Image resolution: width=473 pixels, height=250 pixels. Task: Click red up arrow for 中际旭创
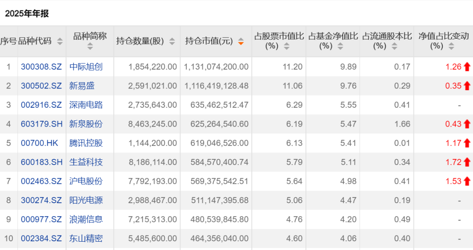467,67
